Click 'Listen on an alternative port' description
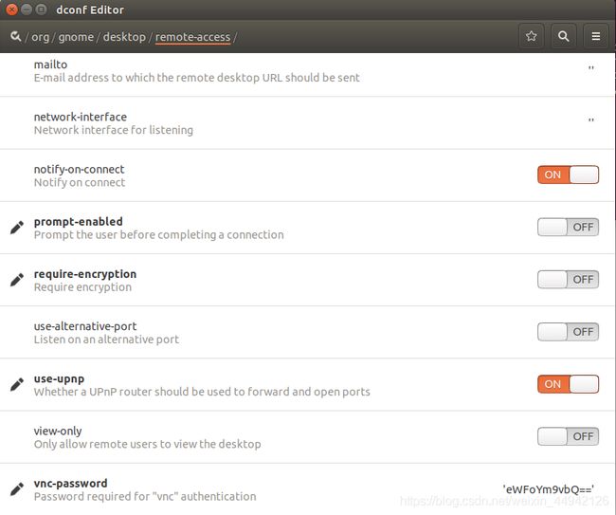The height and width of the screenshot is (515, 616). point(106,340)
